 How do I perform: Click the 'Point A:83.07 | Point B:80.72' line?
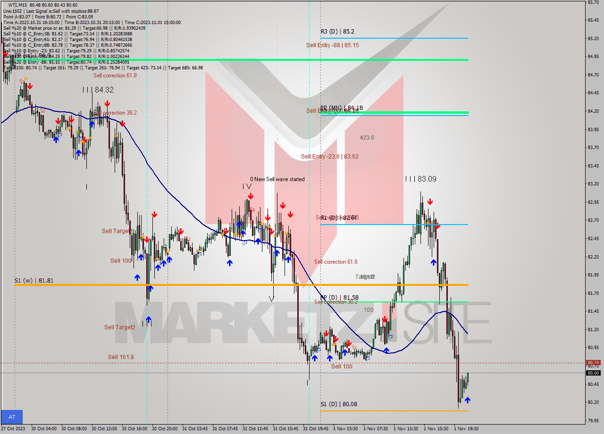point(48,17)
